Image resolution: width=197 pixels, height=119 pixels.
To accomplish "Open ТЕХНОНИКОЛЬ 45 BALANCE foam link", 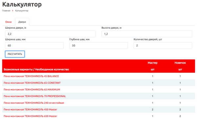I will coord(31,76).
